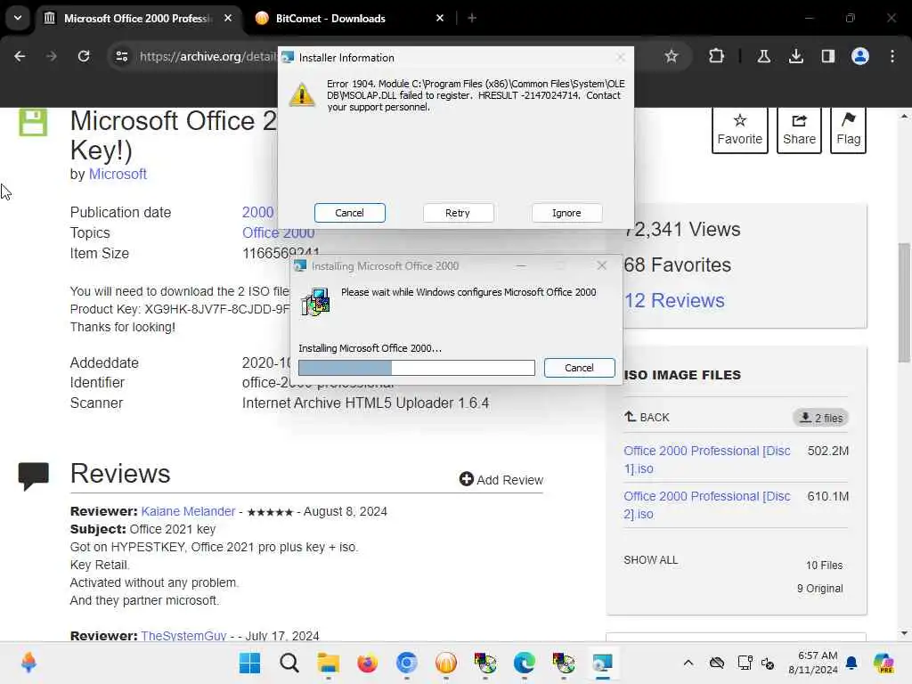
Task: Download Office 2000 Professional Disc 2 iso
Action: [x=706, y=505]
